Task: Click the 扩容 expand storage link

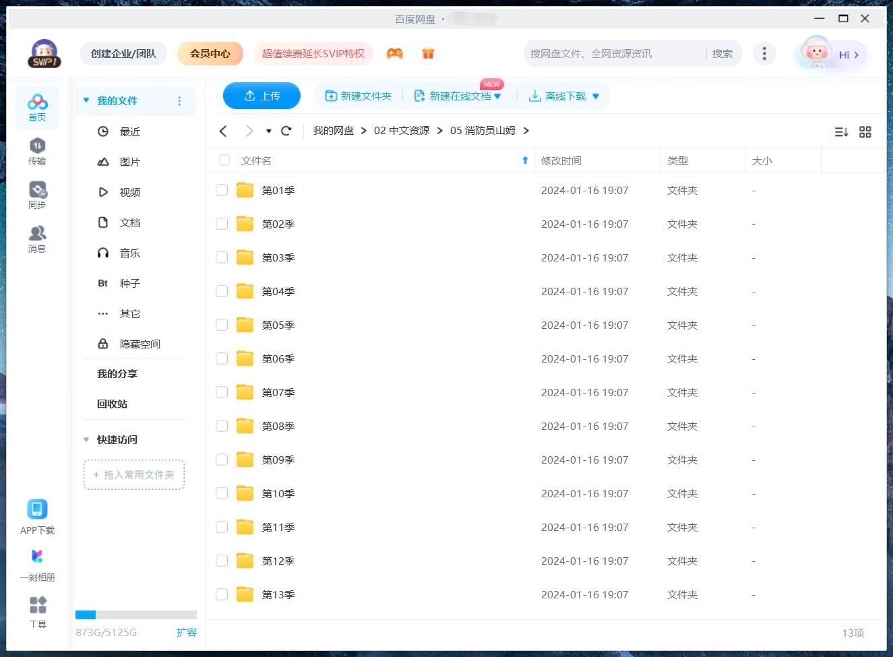Action: coord(187,633)
